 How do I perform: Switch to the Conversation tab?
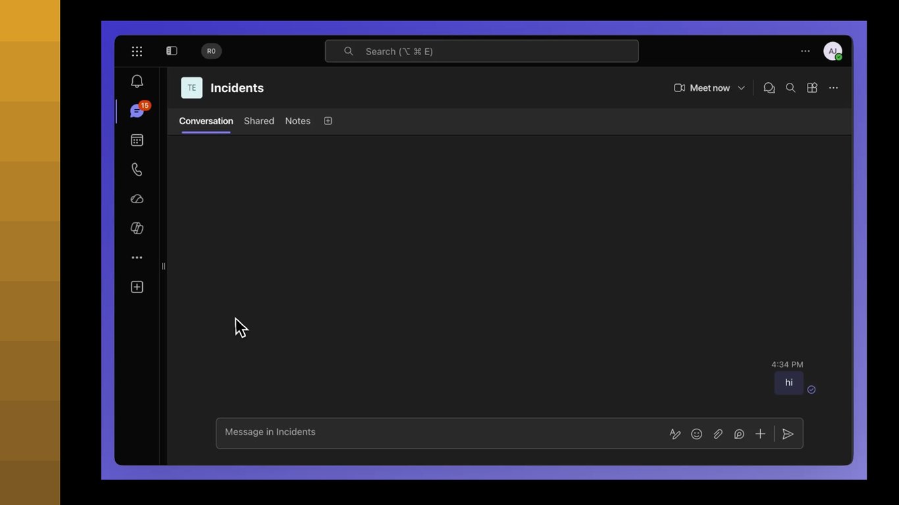pyautogui.click(x=206, y=121)
